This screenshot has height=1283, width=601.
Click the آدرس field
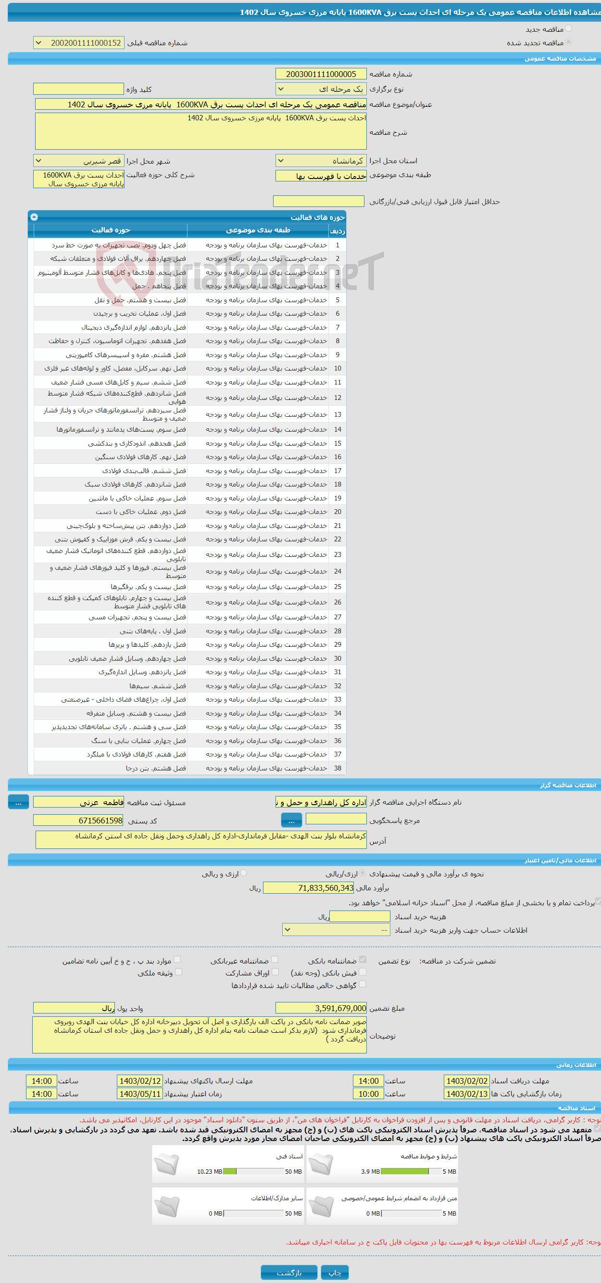pos(201,839)
